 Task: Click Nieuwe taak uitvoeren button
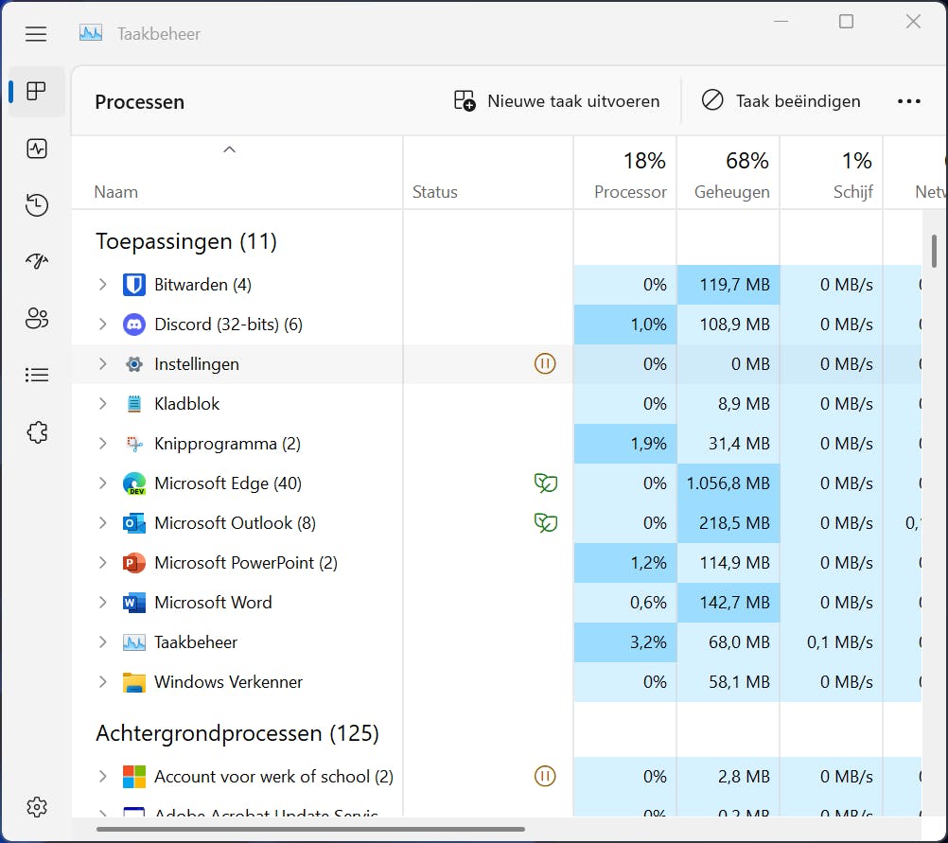pos(557,101)
